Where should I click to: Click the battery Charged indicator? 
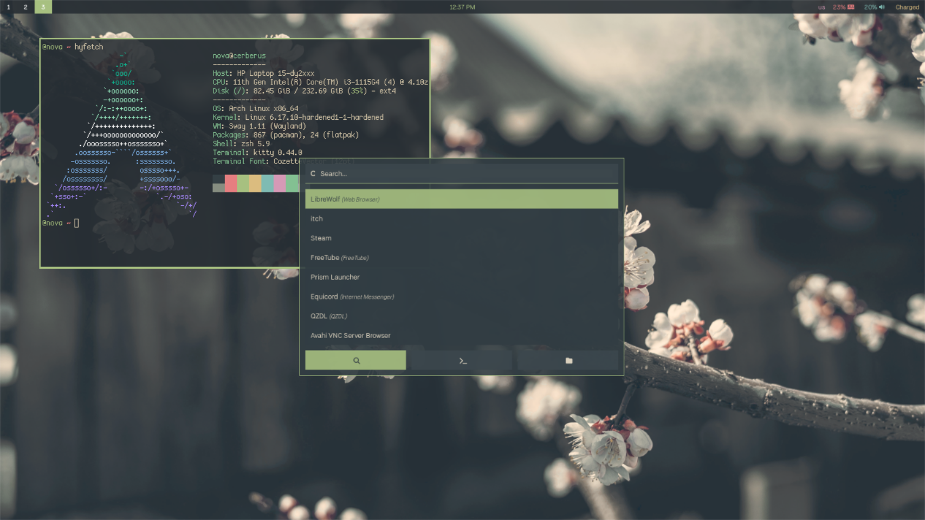tap(908, 7)
